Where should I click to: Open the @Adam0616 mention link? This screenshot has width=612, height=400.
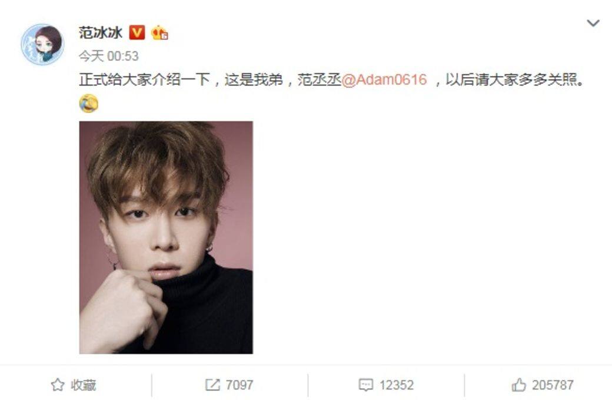[x=384, y=80]
